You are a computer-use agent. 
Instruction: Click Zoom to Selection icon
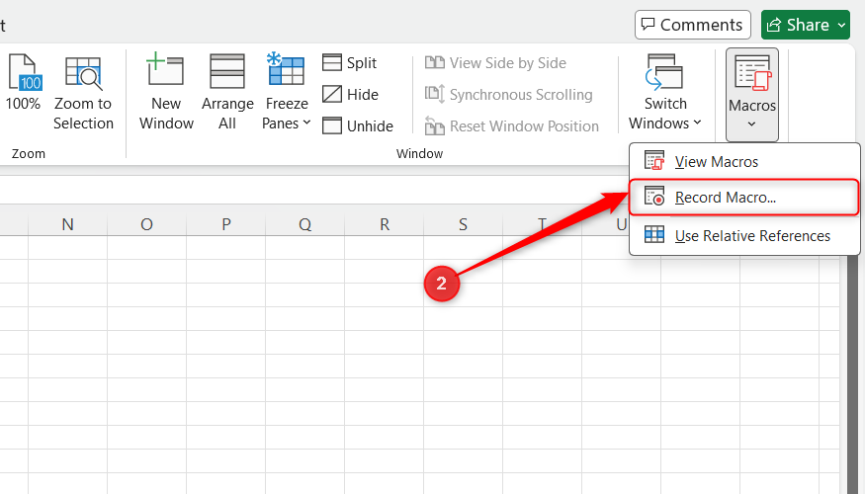point(83,73)
